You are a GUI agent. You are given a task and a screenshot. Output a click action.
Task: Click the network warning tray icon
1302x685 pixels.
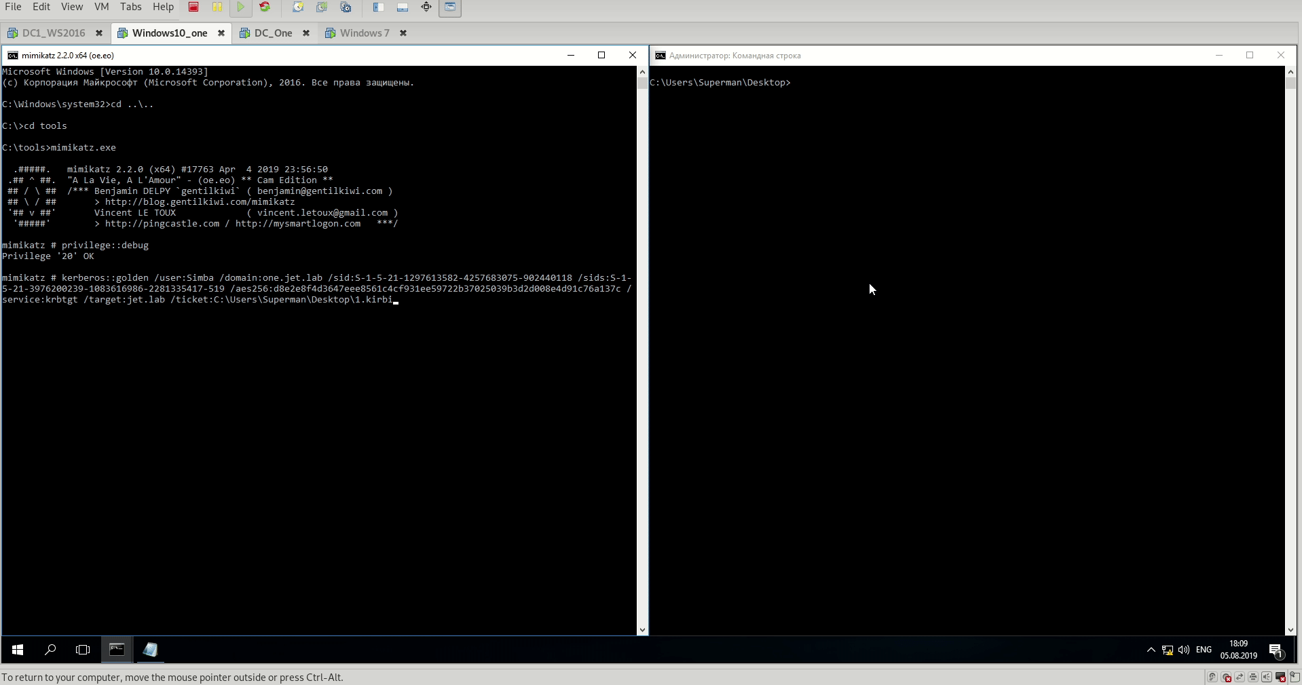point(1168,650)
